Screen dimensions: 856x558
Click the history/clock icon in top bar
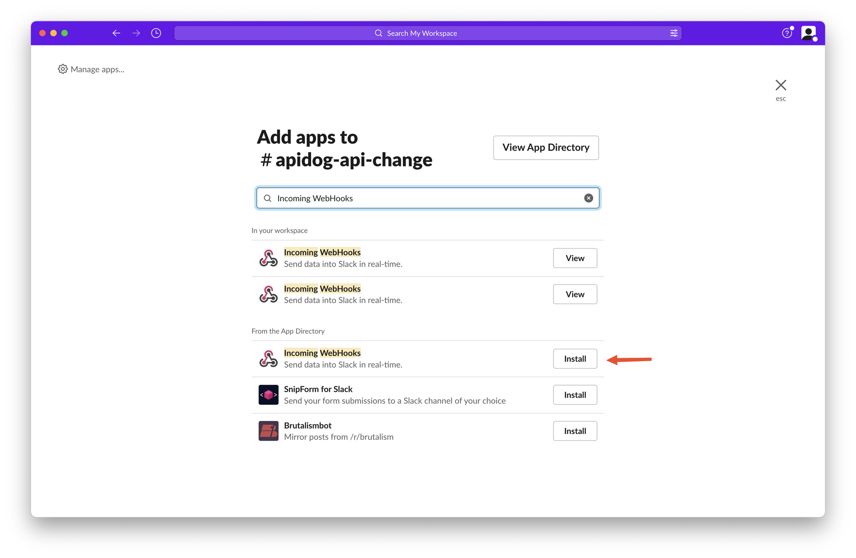click(x=157, y=33)
